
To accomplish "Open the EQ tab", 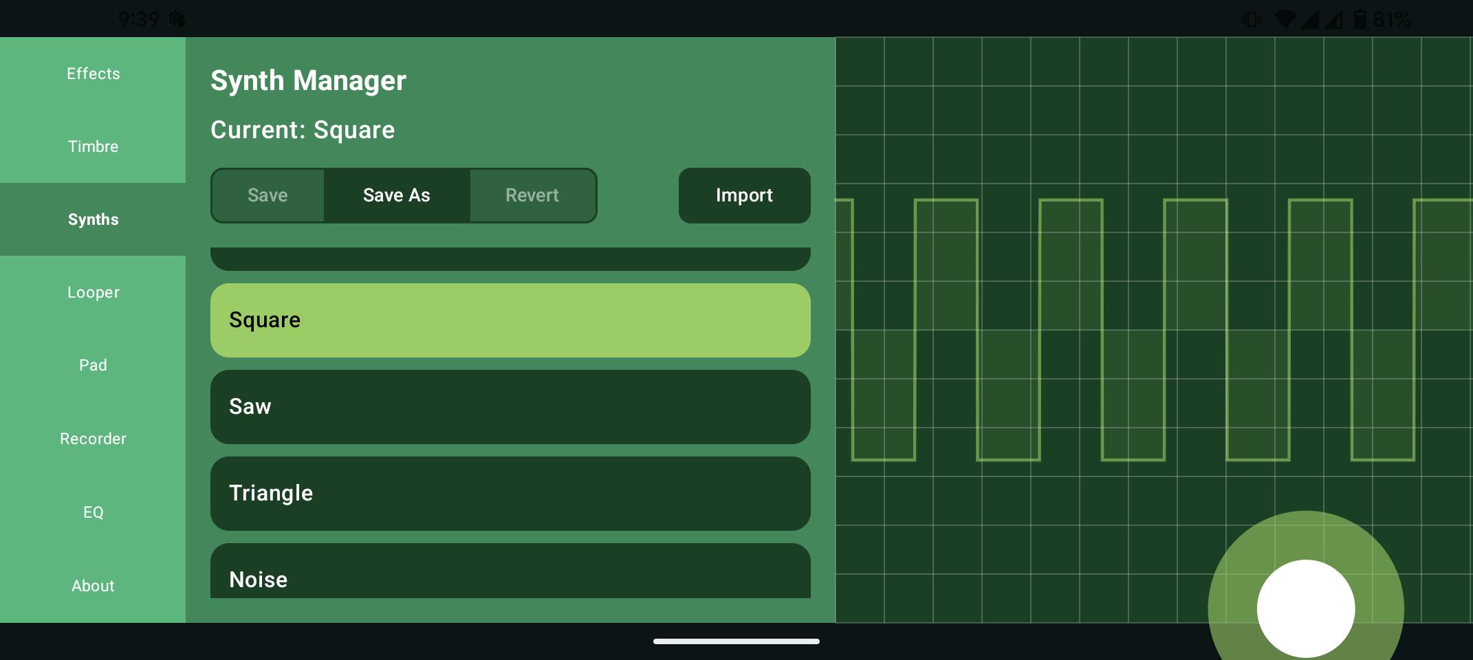I will coord(93,512).
